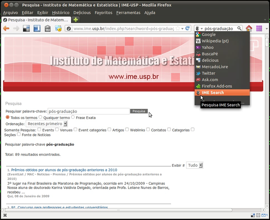Open the Delicious bookmarks toolbar icon
The image size is (270, 220).
[x=26, y=28]
